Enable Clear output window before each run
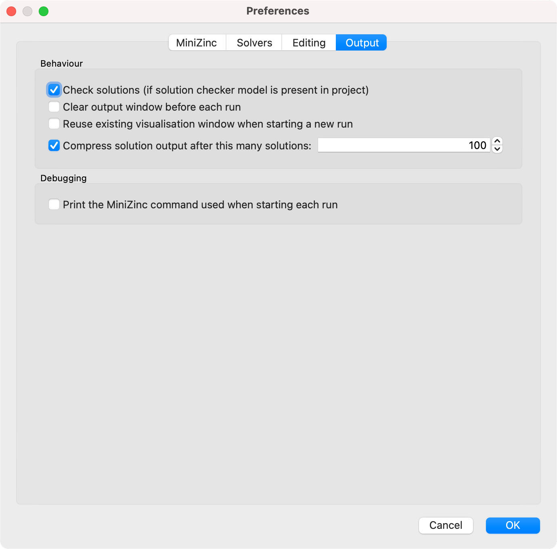This screenshot has height=549, width=557. click(x=54, y=107)
